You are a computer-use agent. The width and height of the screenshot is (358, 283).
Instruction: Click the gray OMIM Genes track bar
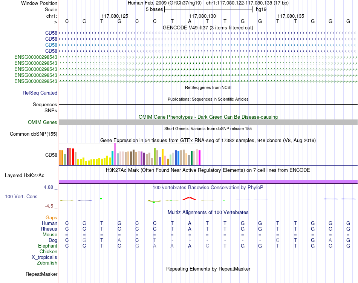[x=208, y=122]
